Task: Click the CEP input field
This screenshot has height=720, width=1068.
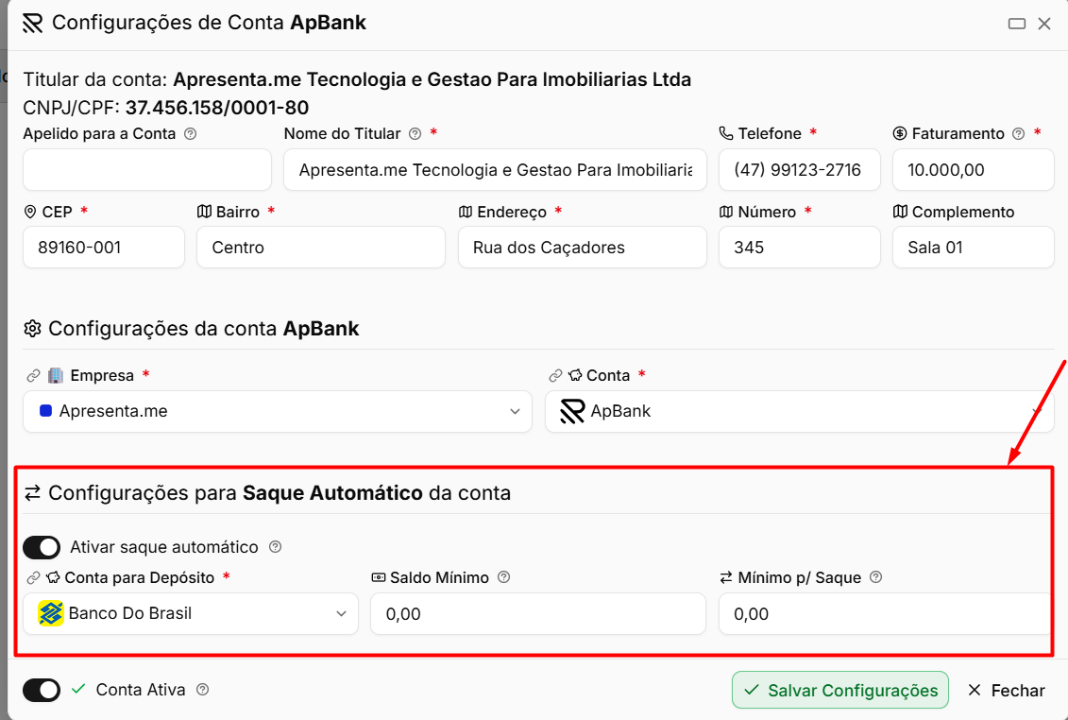Action: (x=104, y=247)
